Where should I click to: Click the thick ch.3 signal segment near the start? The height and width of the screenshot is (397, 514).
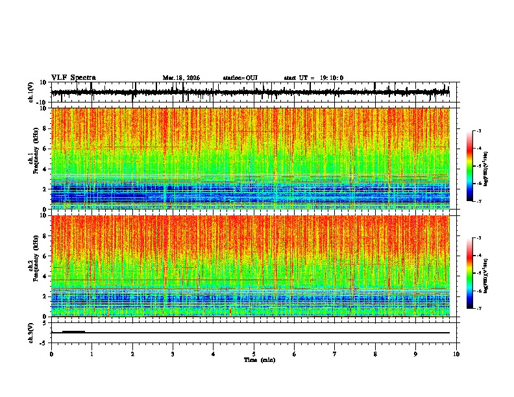tap(73, 332)
